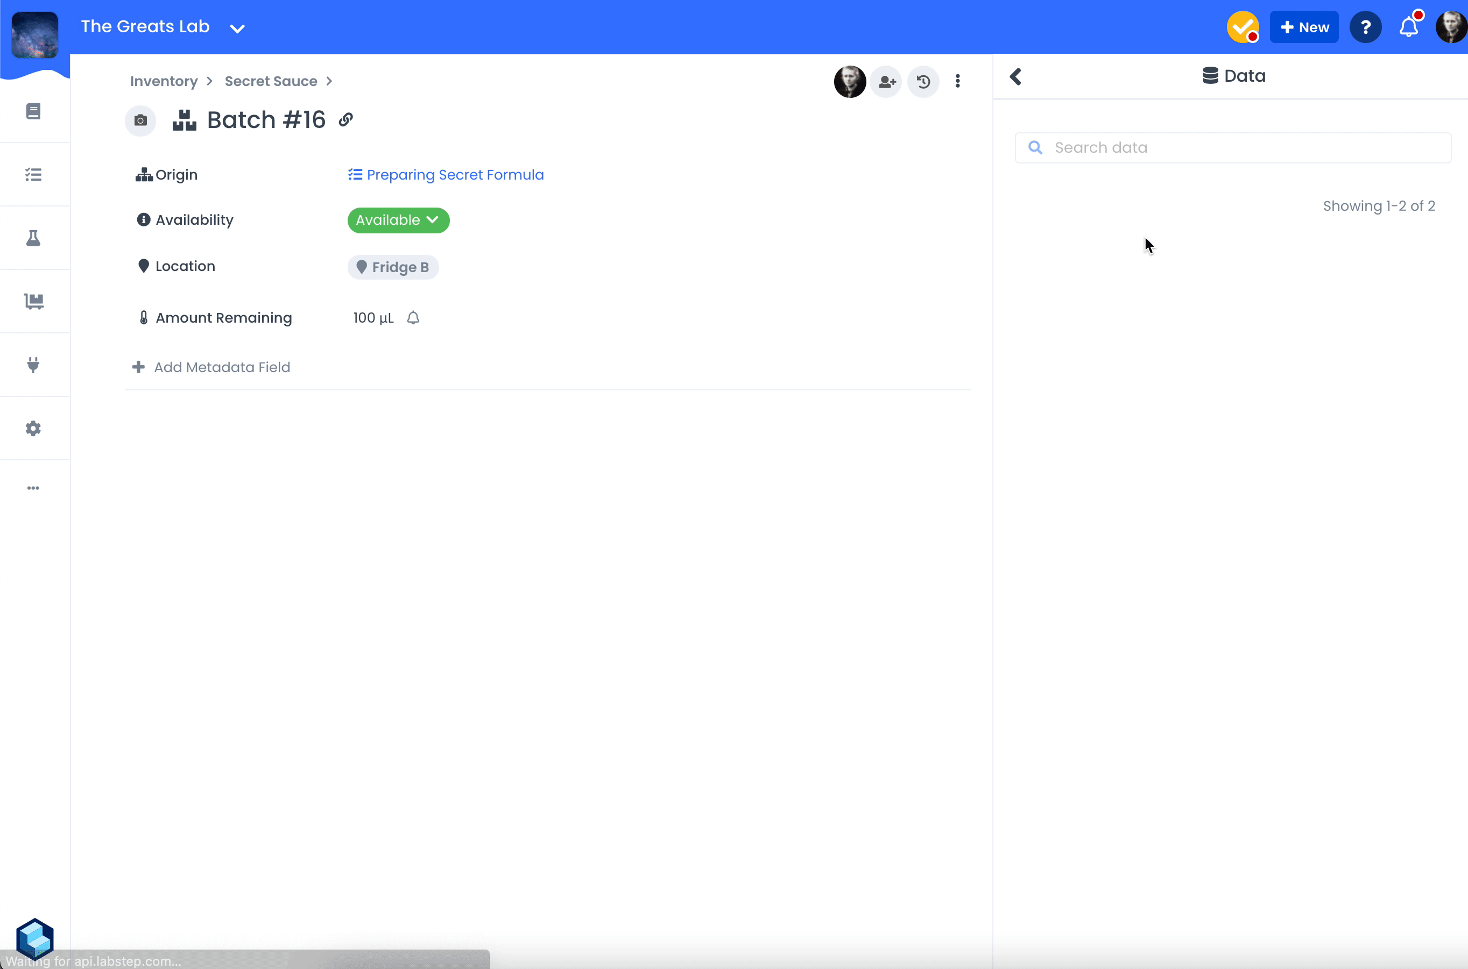Open the Preparing Secret Formula link
The image size is (1468, 969).
pyautogui.click(x=455, y=175)
